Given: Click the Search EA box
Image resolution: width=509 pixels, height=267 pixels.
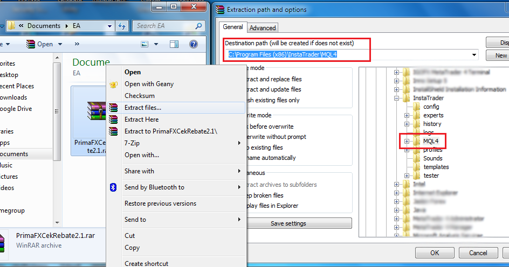Looking at the screenshot, I should (x=168, y=26).
